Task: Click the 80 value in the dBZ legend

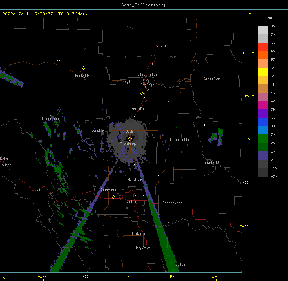Action: [x=273, y=26]
